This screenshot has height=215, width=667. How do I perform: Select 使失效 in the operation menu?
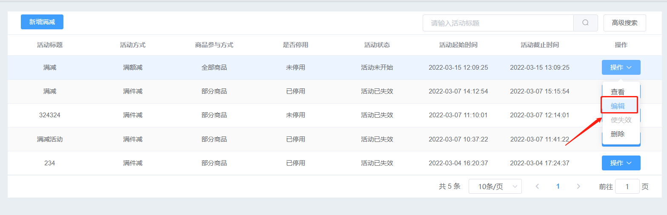tap(621, 120)
